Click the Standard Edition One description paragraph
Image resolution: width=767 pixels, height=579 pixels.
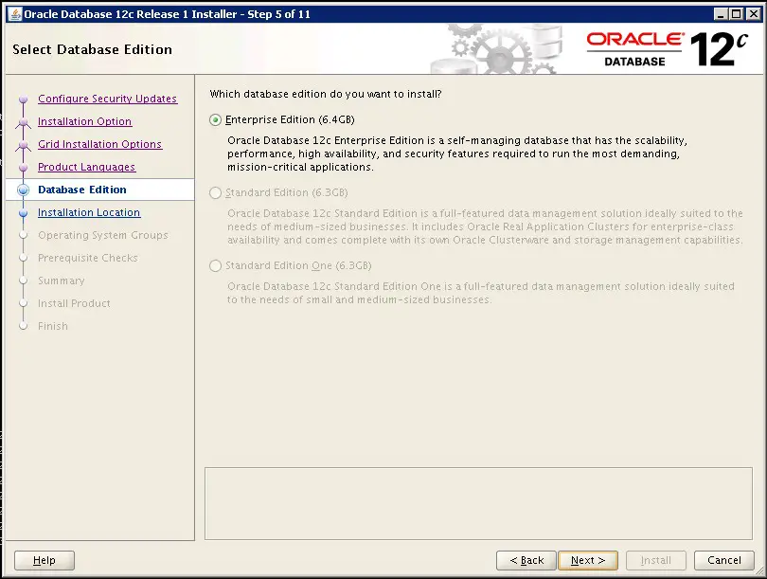click(481, 293)
